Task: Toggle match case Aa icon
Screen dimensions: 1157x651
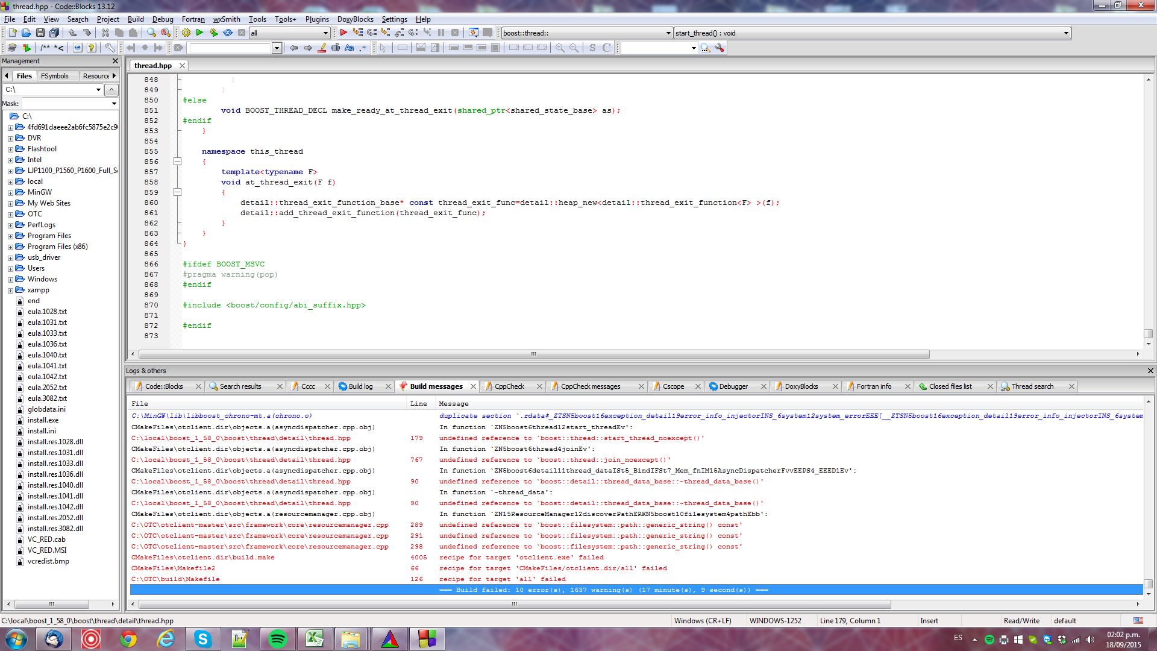Action: click(x=349, y=48)
